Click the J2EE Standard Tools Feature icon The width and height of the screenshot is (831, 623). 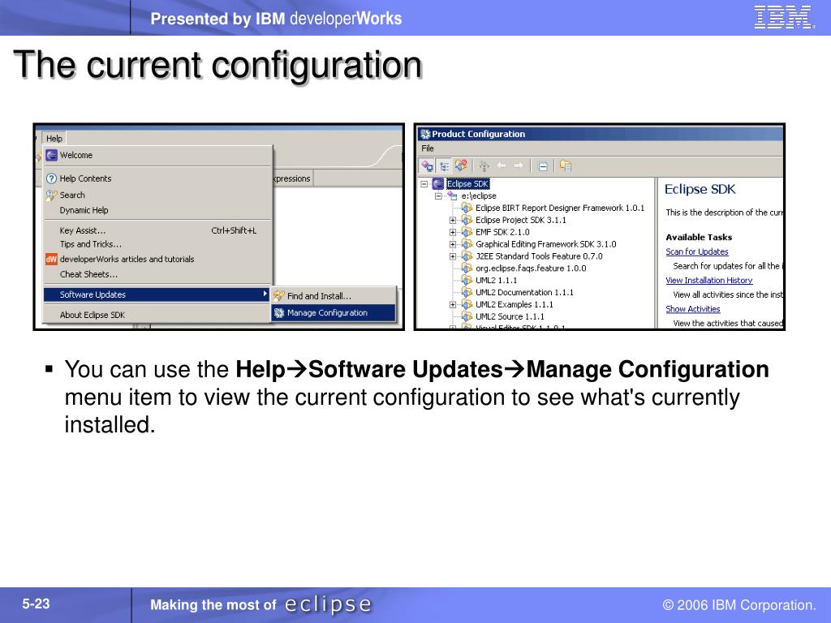pyautogui.click(x=467, y=256)
